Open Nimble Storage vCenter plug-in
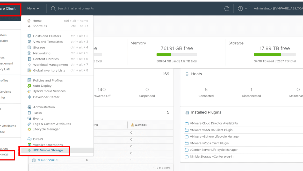This screenshot has width=303, height=171. coord(211,157)
